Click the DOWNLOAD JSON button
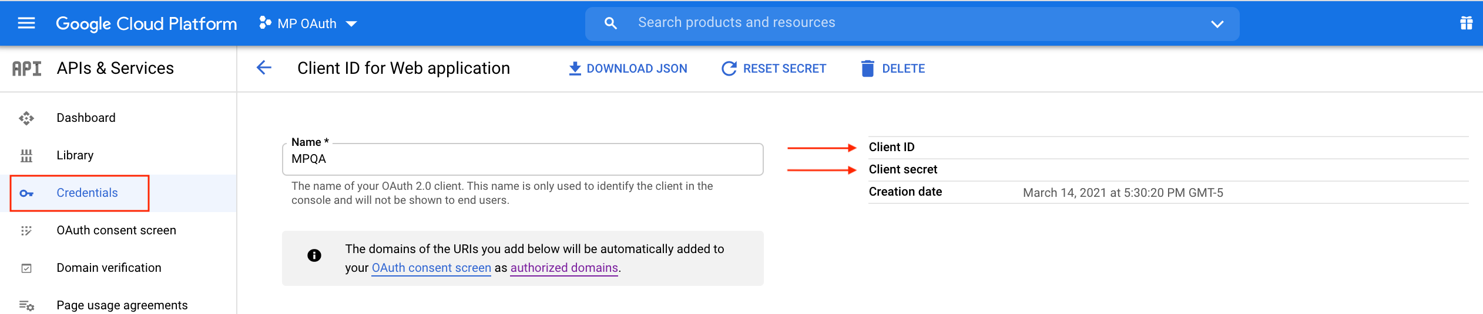1483x314 pixels. [x=628, y=69]
